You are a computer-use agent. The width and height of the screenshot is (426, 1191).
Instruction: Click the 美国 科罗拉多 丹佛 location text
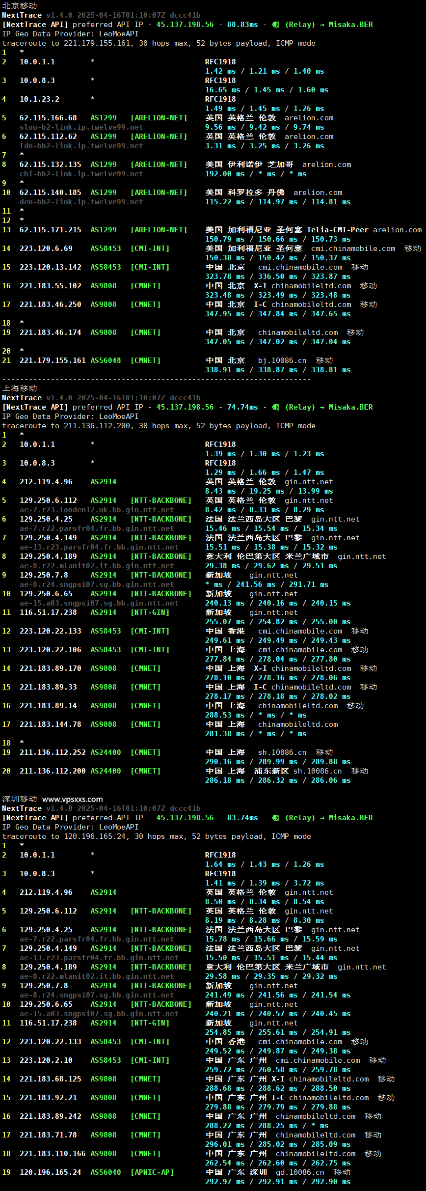pos(245,193)
